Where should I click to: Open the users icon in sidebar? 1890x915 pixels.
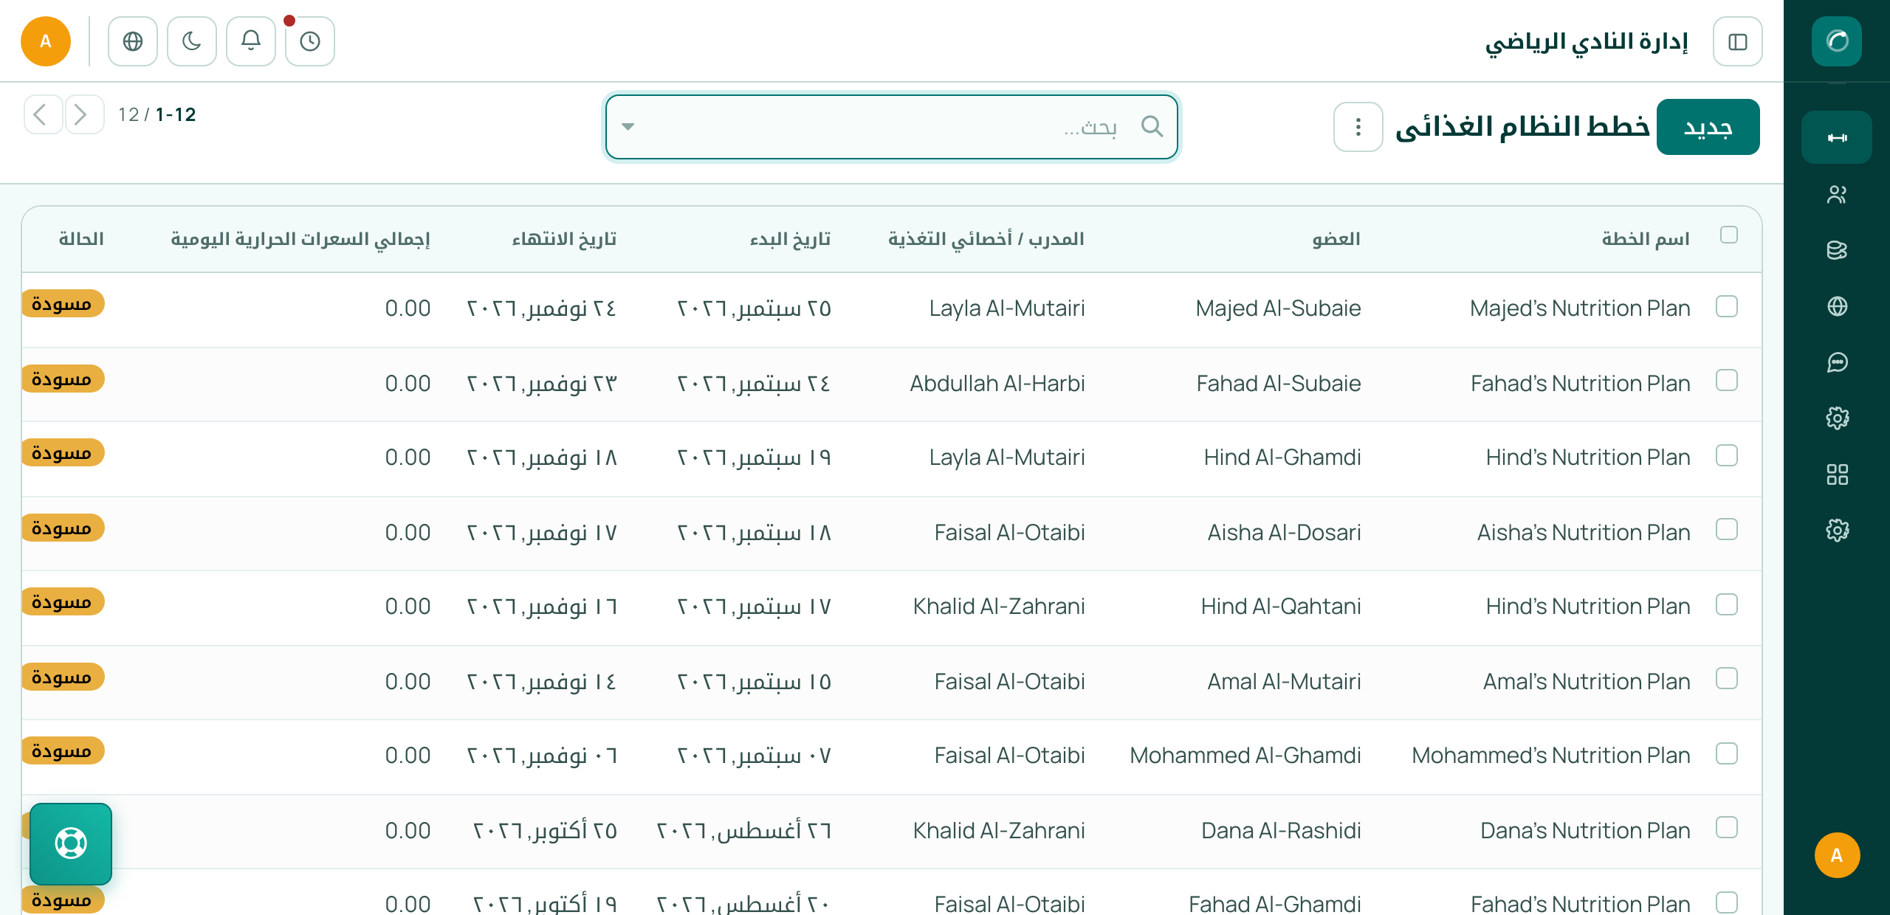(1837, 194)
